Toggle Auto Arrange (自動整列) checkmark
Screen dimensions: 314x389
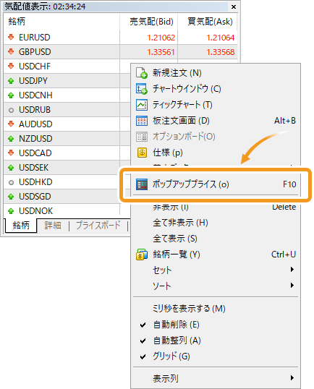pyautogui.click(x=143, y=341)
